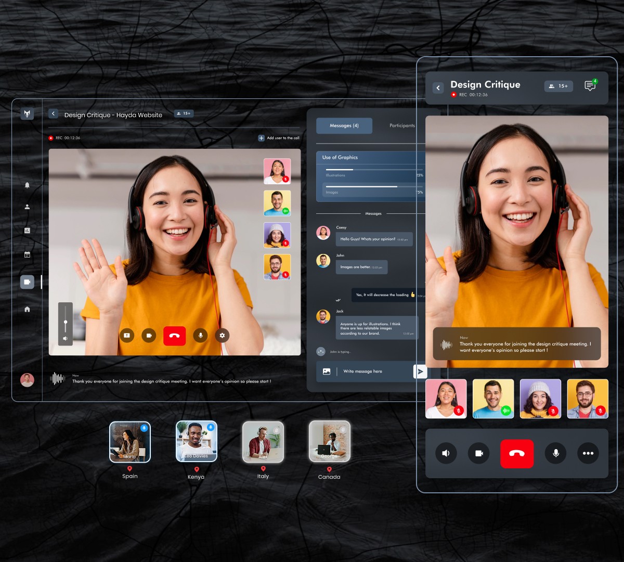
Task: Select George's video tile from Canada
Action: (x=330, y=442)
